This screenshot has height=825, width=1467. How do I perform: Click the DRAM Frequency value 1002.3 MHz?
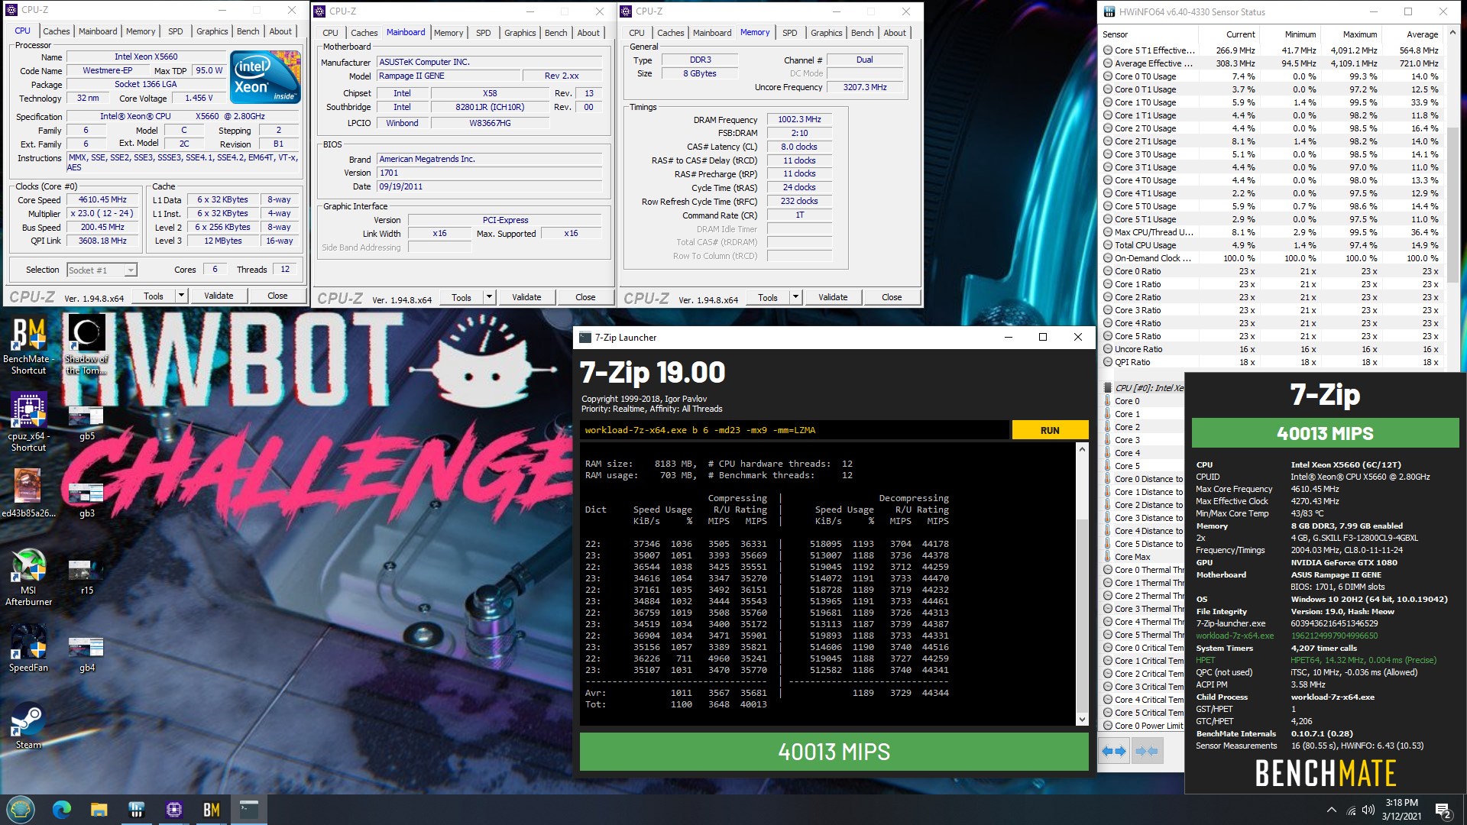click(x=799, y=119)
